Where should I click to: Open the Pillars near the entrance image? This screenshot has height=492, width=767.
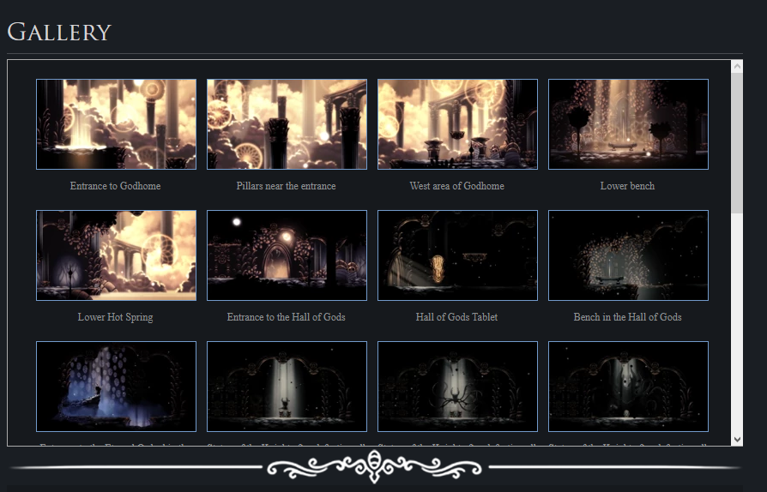coord(287,124)
